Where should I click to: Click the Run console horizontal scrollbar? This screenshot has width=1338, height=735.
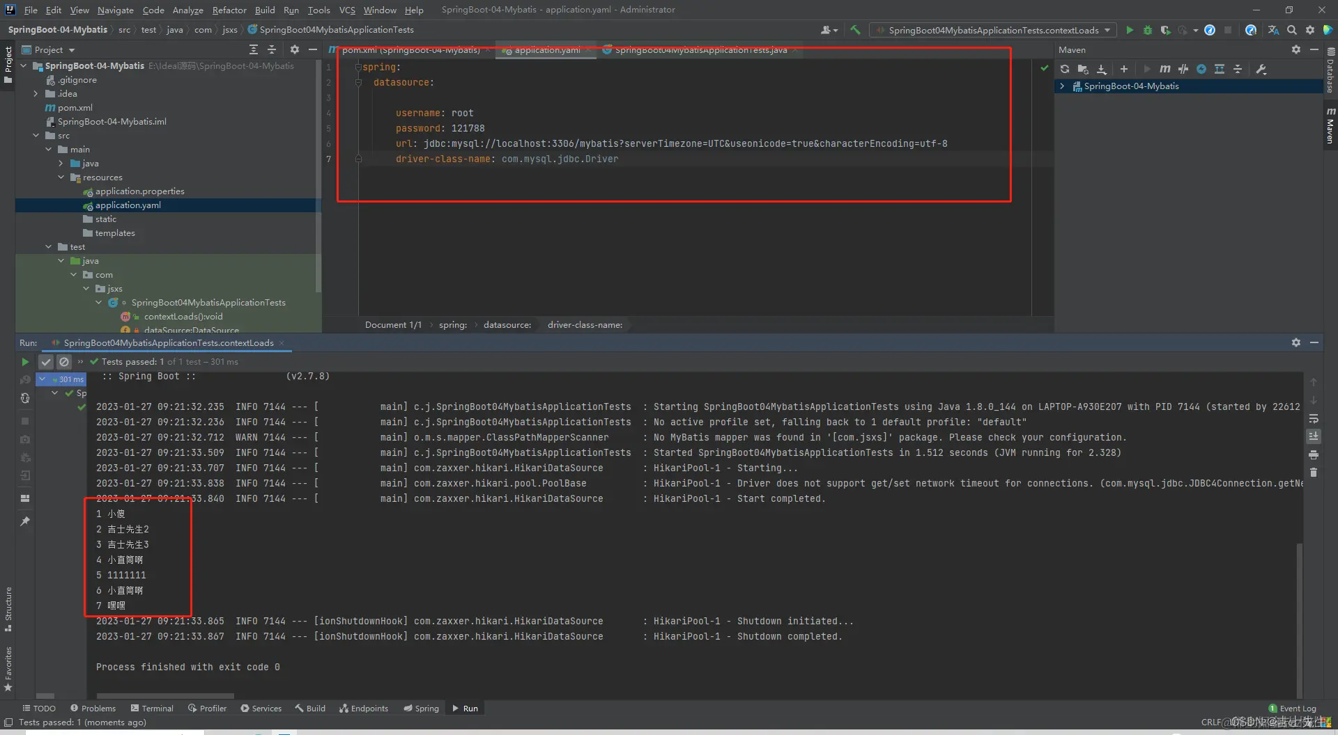(165, 696)
